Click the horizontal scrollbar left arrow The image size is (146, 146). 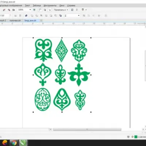click(x=51, y=130)
